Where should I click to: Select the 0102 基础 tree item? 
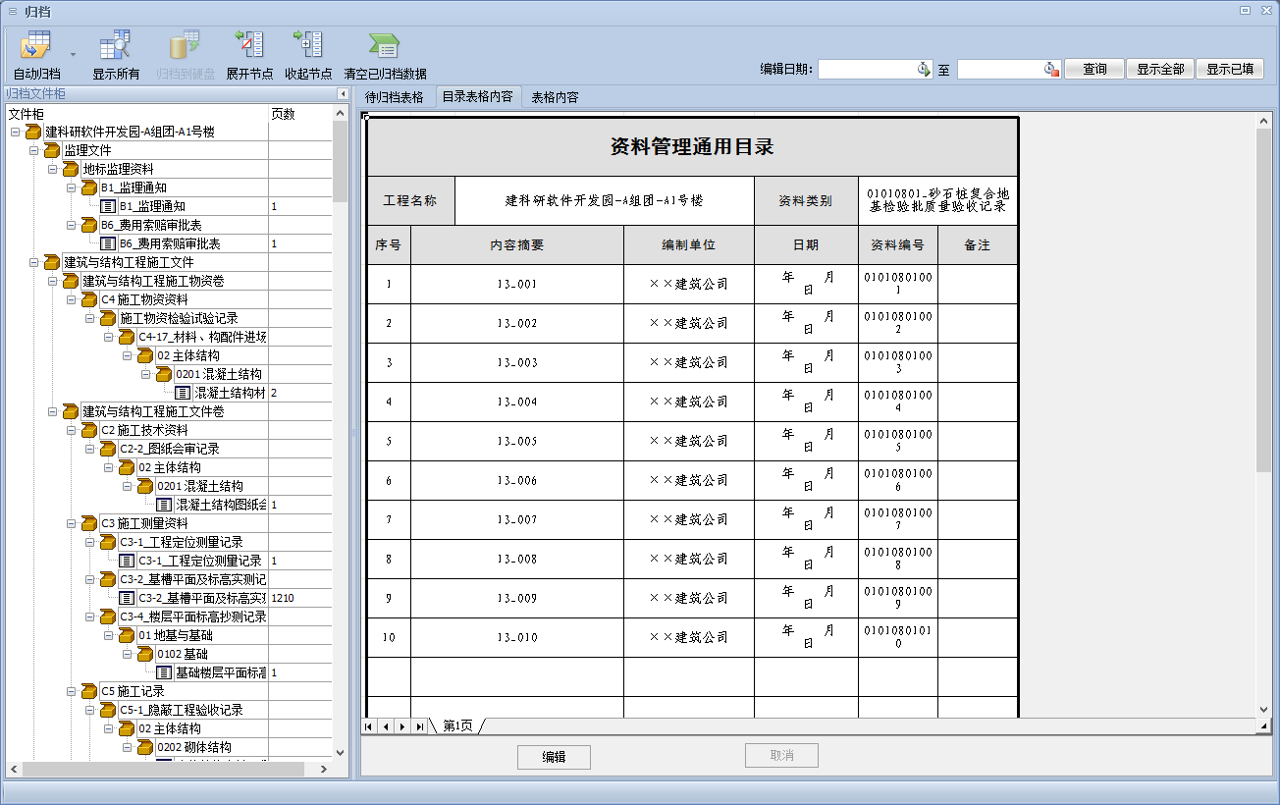point(183,654)
